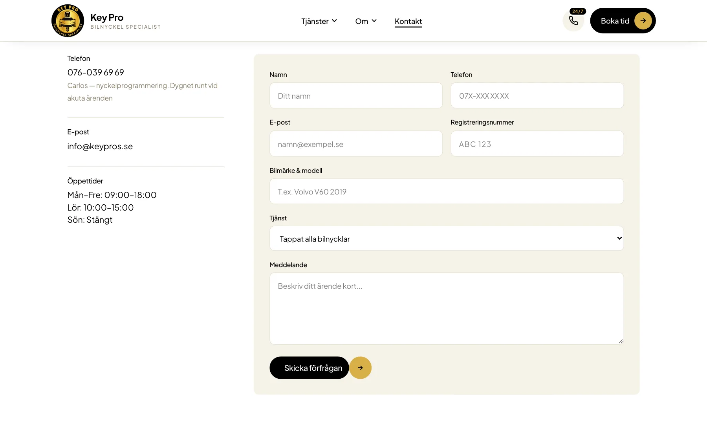This screenshot has height=442, width=707.
Task: Select the Registreringsnummer field
Action: [x=537, y=144]
